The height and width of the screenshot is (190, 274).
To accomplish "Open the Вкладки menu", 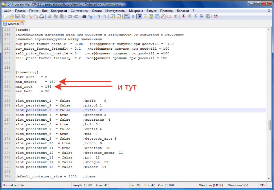I will point(183,11).
